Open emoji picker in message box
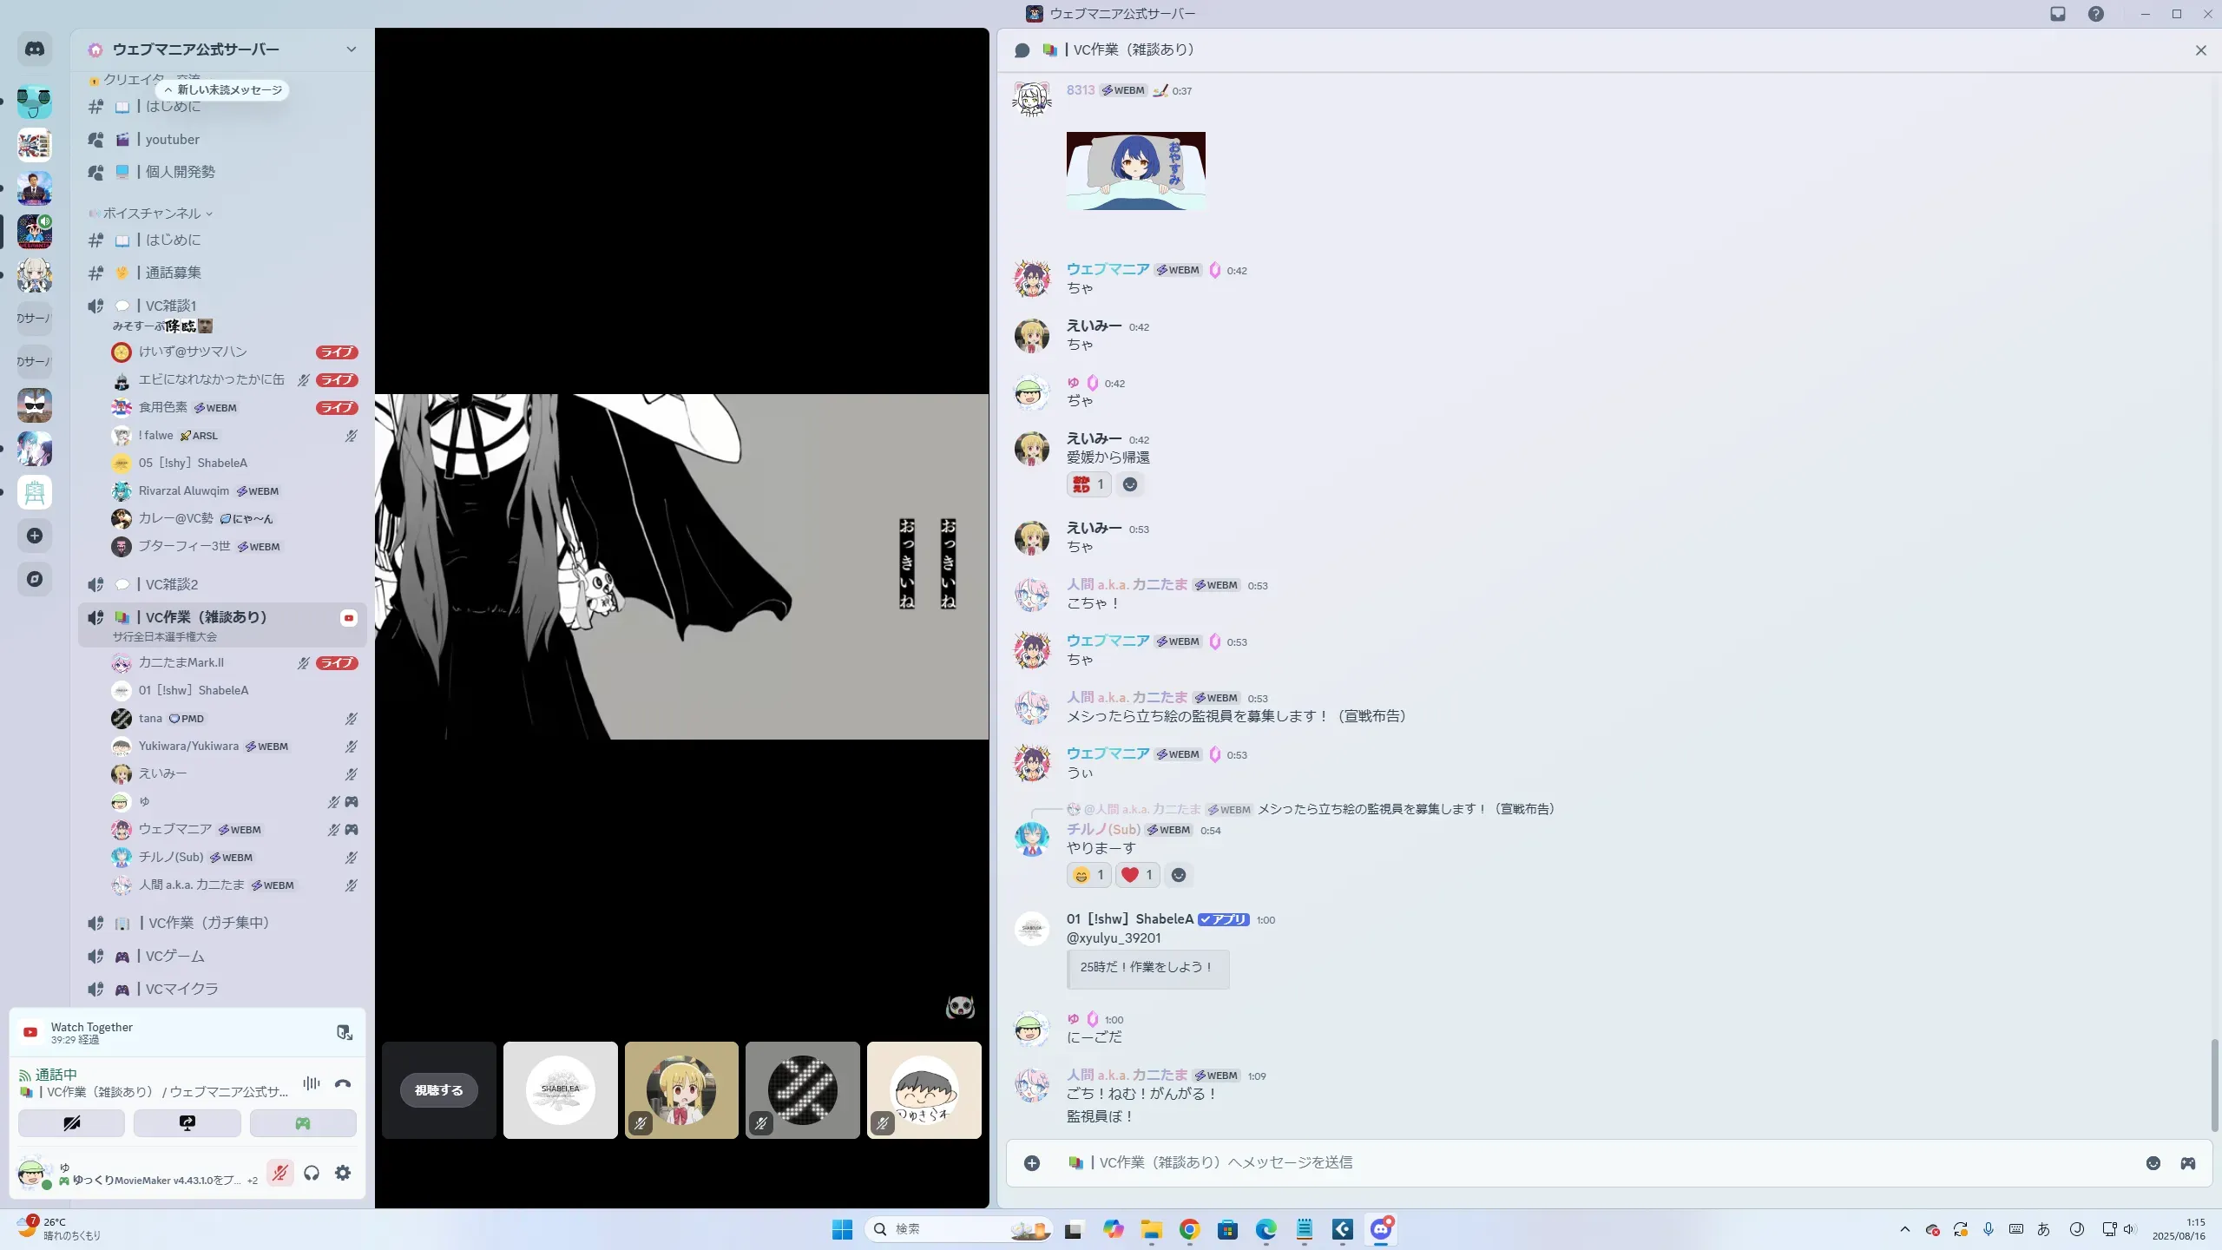This screenshot has height=1250, width=2222. pyautogui.click(x=2153, y=1163)
